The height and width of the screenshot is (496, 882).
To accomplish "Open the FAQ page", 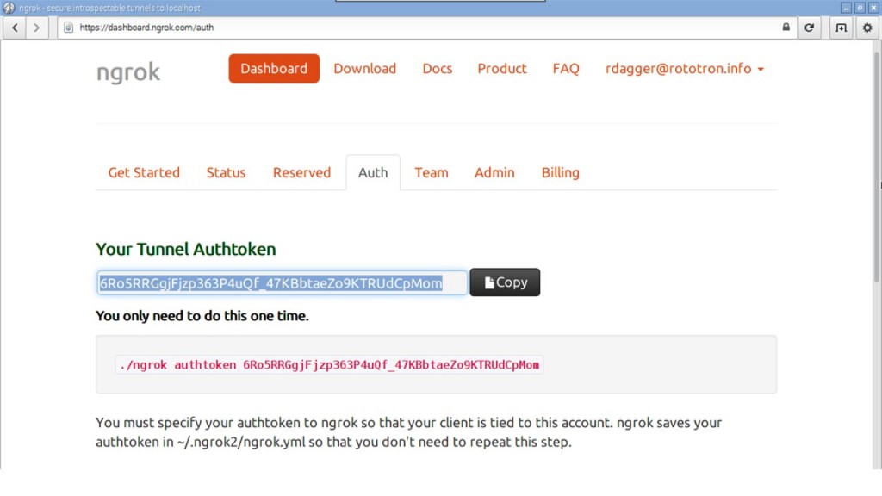I will [x=566, y=69].
